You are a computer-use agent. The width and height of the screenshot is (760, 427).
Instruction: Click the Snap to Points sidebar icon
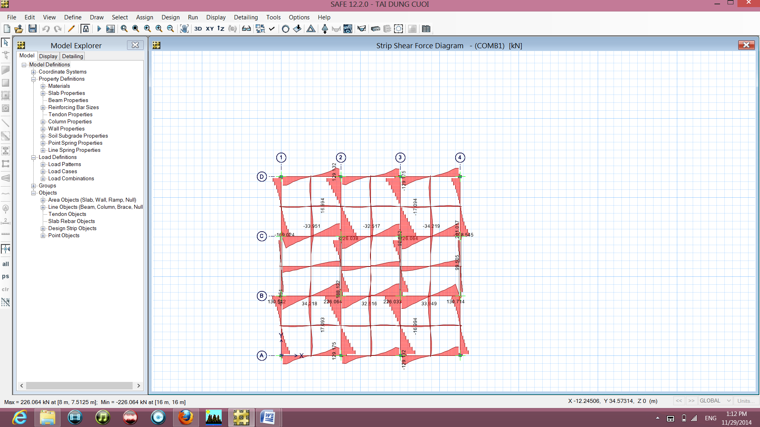click(6, 249)
